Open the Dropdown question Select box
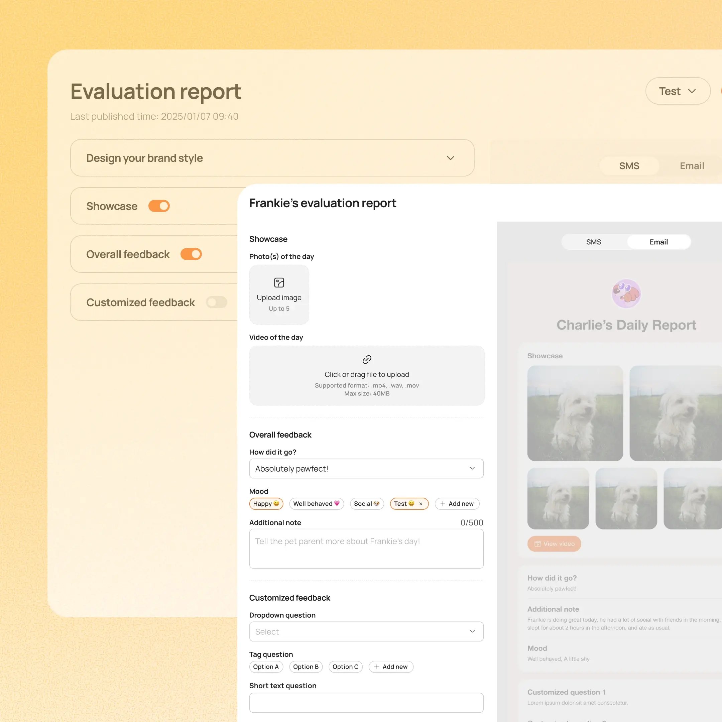This screenshot has height=722, width=722. [x=366, y=631]
